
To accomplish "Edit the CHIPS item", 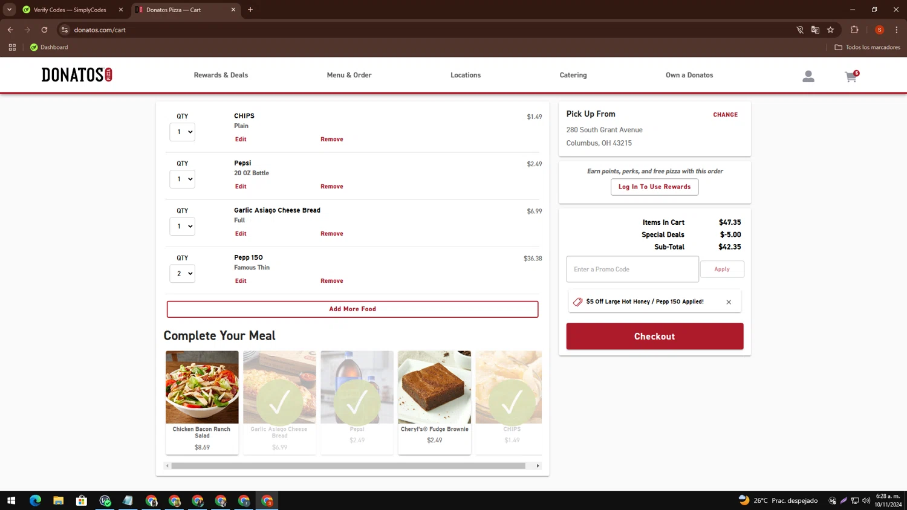I will pos(241,139).
